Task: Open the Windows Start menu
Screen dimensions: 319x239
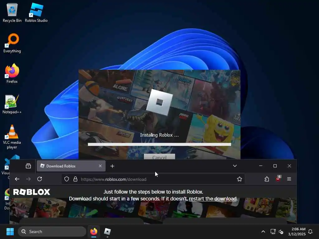Action: pyautogui.click(x=10, y=232)
